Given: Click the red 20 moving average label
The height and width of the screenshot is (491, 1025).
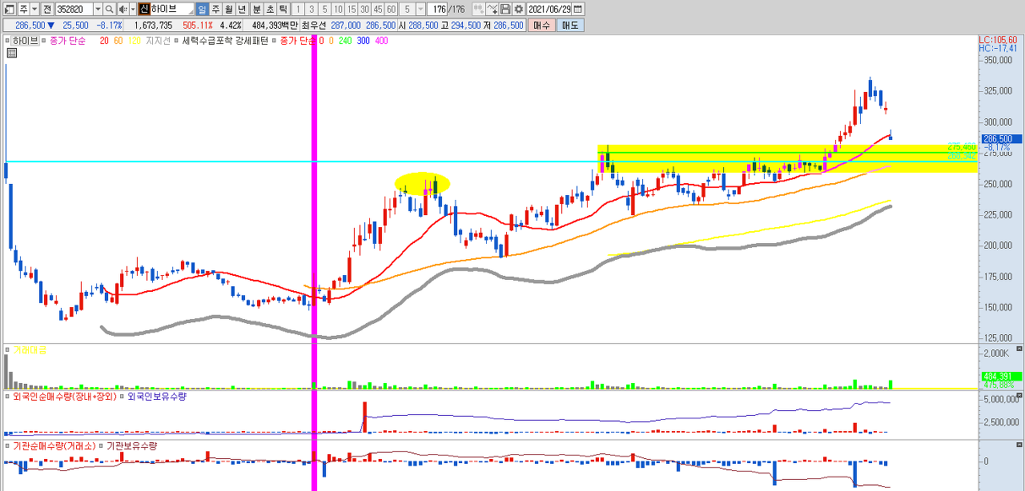Looking at the screenshot, I should (104, 41).
